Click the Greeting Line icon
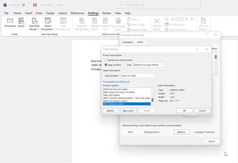 point(105,24)
